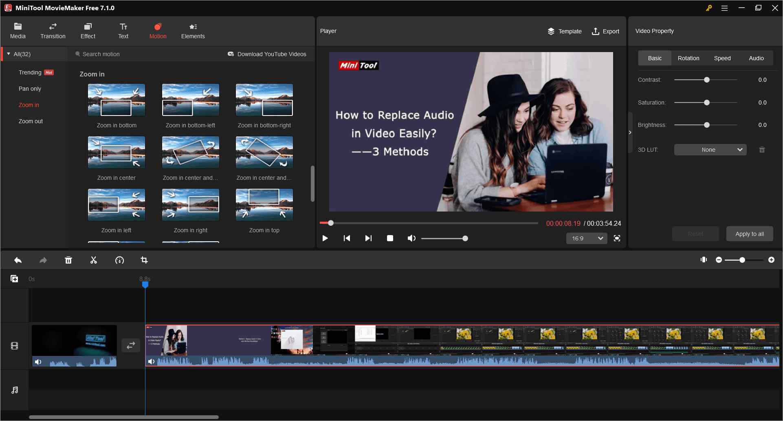
Task: Adjust the Brightness slider
Action: click(x=706, y=125)
